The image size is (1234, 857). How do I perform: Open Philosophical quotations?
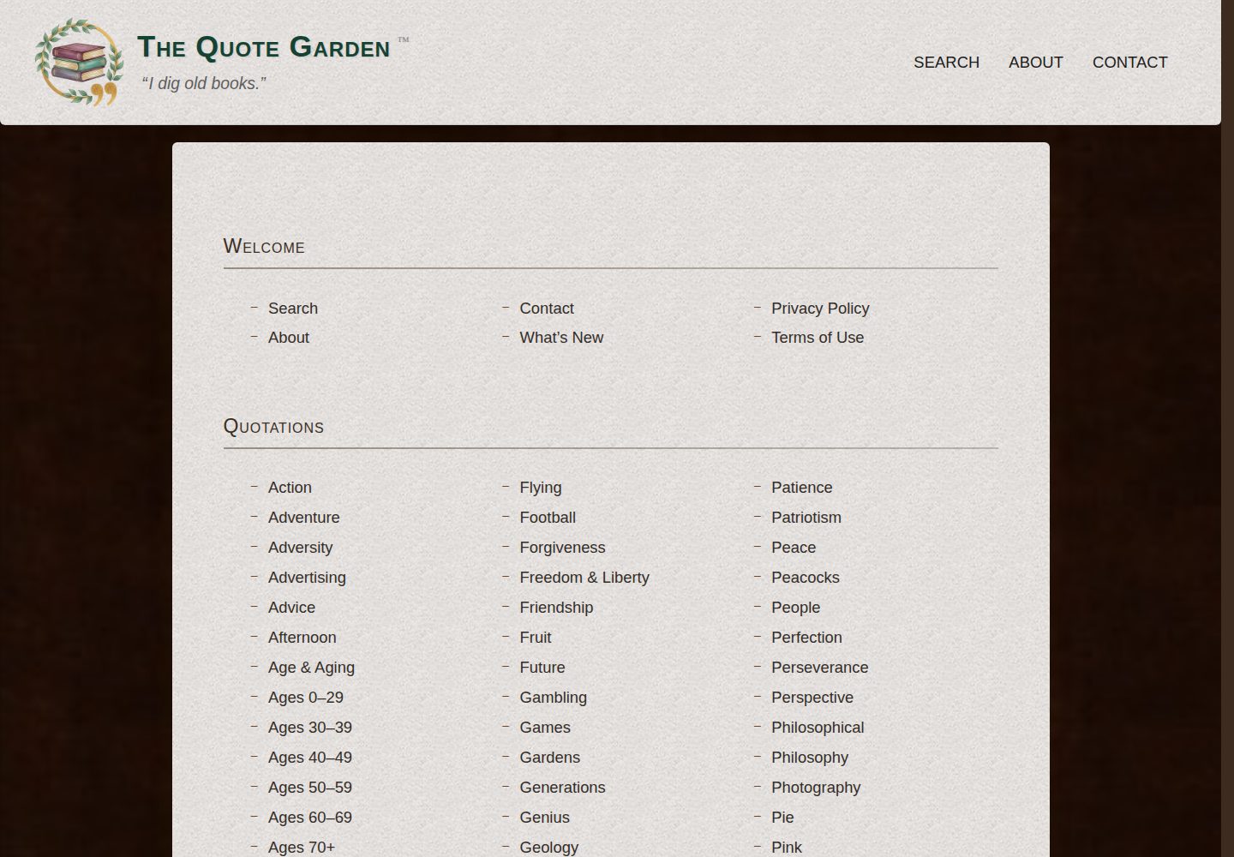click(x=818, y=728)
